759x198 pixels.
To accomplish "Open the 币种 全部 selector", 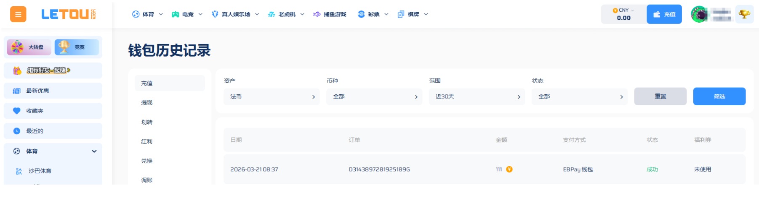I will coord(374,96).
